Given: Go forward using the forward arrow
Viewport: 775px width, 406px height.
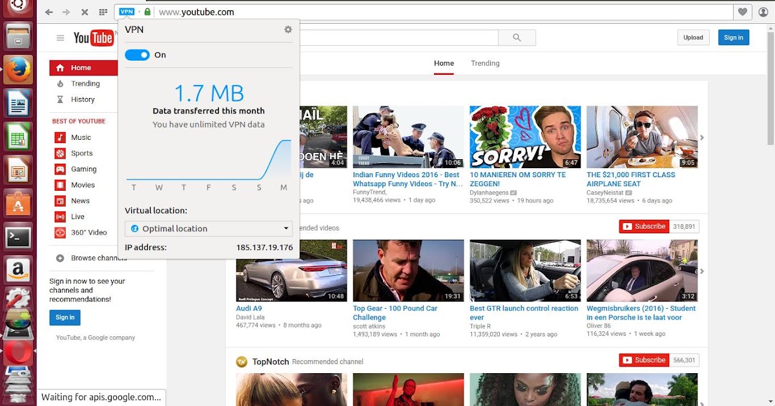Looking at the screenshot, I should (x=66, y=12).
